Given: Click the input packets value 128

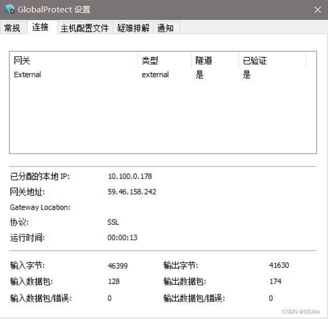Looking at the screenshot, I should (113, 281).
